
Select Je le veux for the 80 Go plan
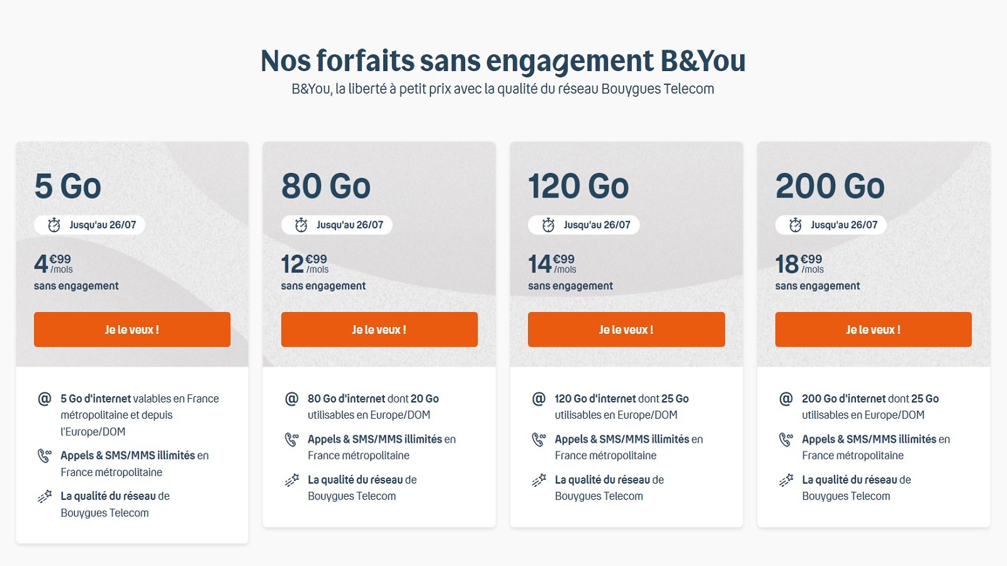tap(379, 329)
